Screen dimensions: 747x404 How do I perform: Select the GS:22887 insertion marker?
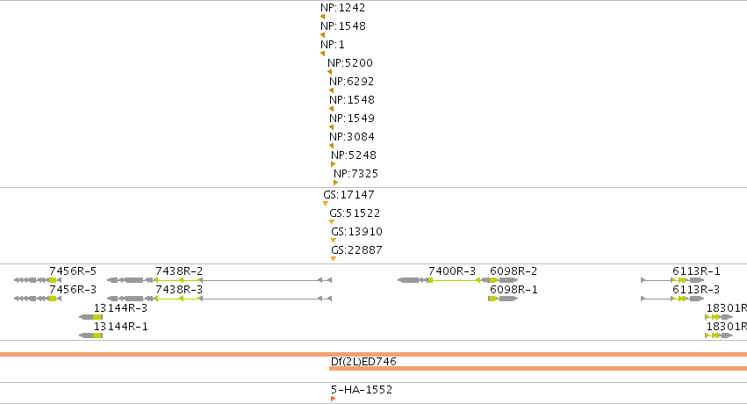click(334, 259)
